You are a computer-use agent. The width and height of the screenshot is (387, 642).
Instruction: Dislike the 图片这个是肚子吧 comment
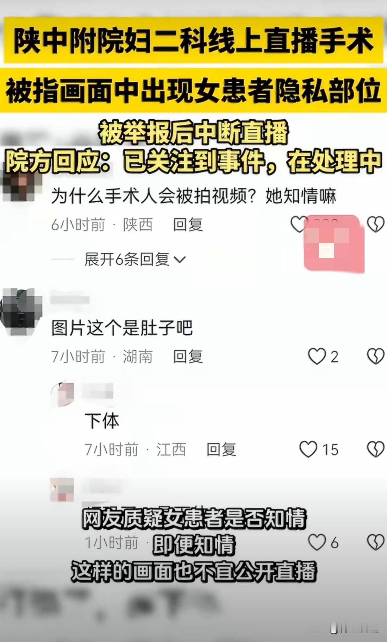(x=376, y=356)
